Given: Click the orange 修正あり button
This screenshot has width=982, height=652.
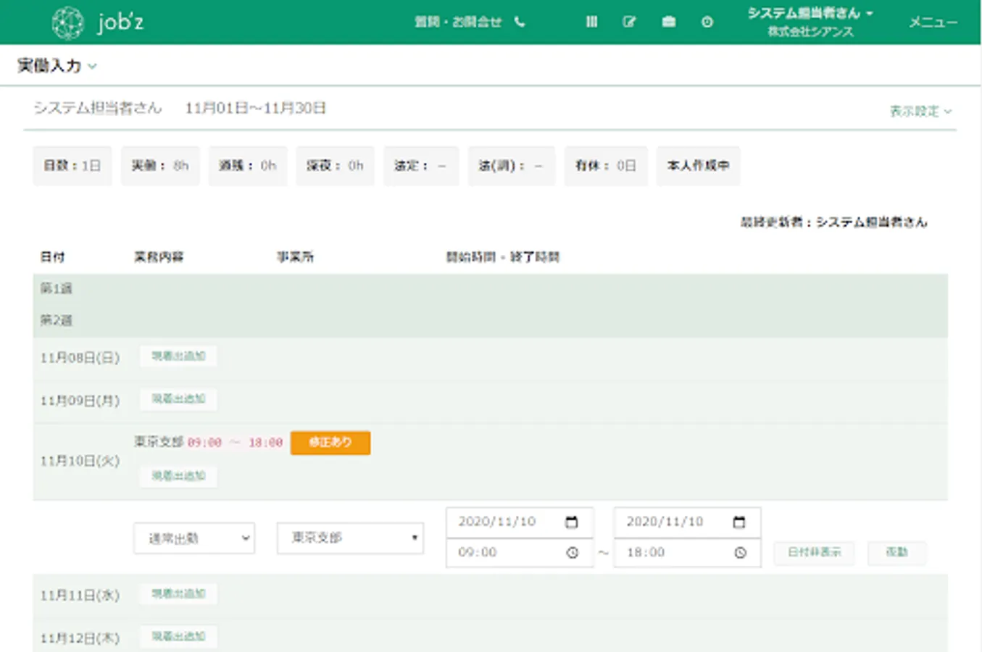Looking at the screenshot, I should tap(330, 443).
